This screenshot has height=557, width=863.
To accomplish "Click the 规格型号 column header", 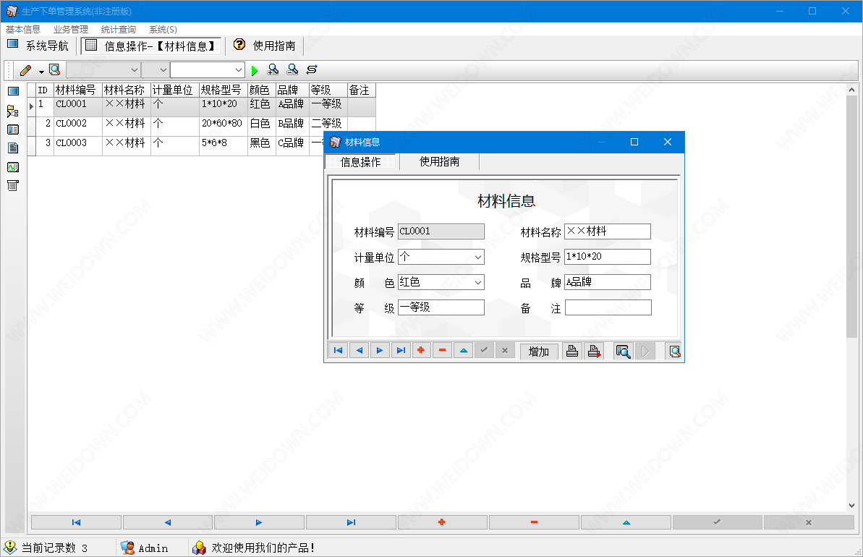I will 223,90.
